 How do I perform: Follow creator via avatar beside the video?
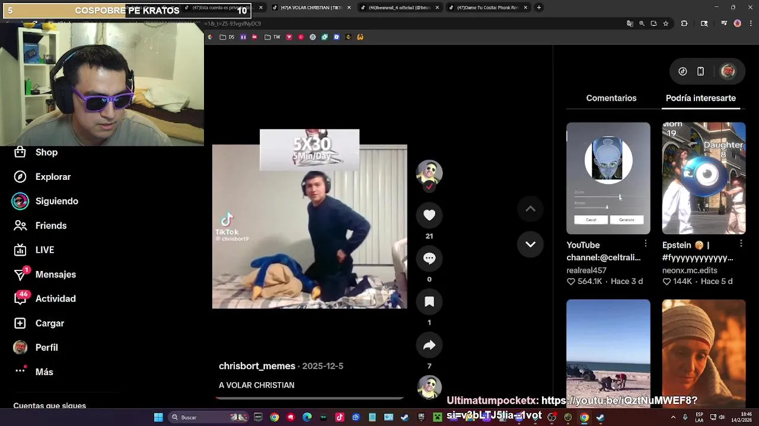429,175
